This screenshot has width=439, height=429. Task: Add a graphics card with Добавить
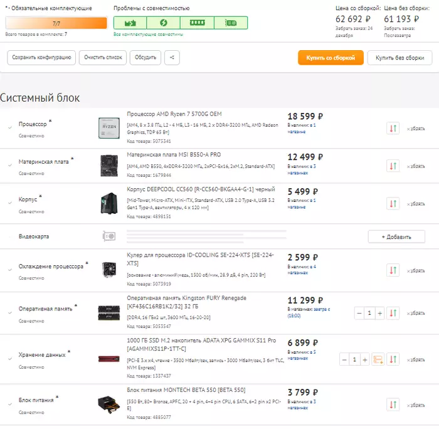[396, 236]
